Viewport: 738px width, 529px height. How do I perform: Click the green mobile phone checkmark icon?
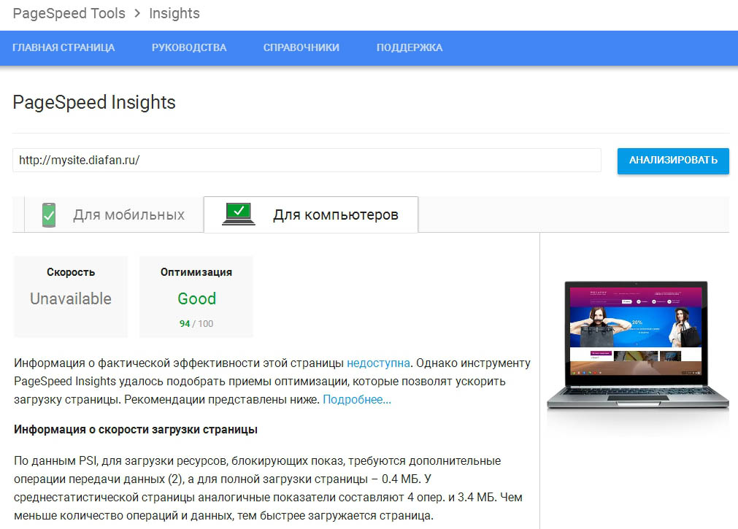[x=49, y=215]
